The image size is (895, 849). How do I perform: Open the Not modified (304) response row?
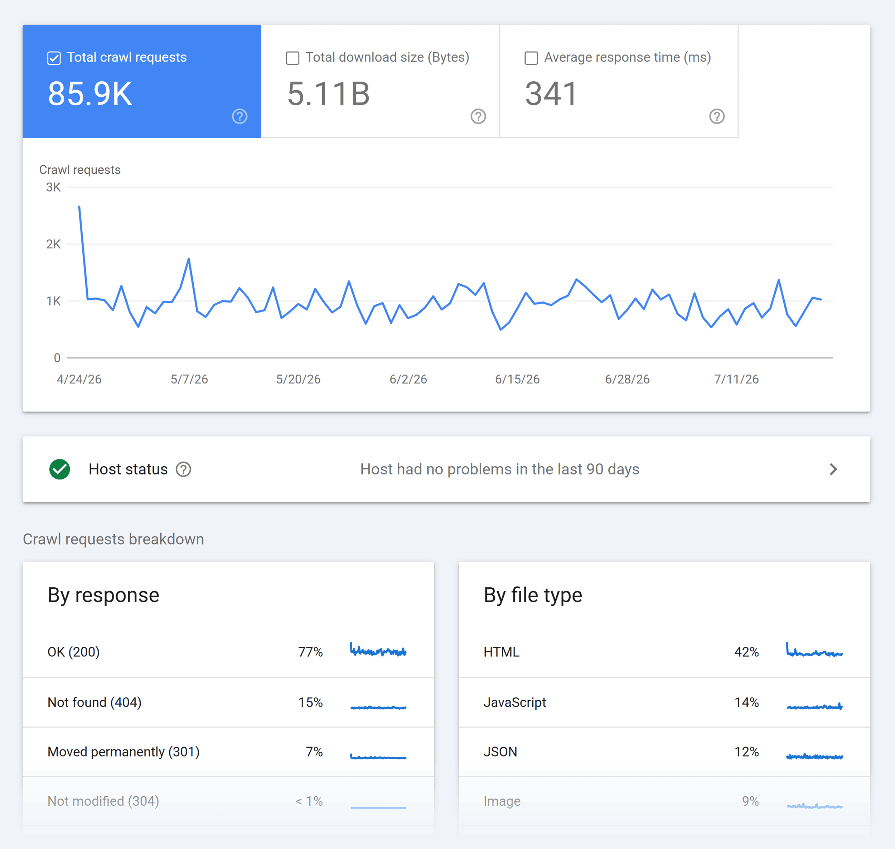click(228, 801)
